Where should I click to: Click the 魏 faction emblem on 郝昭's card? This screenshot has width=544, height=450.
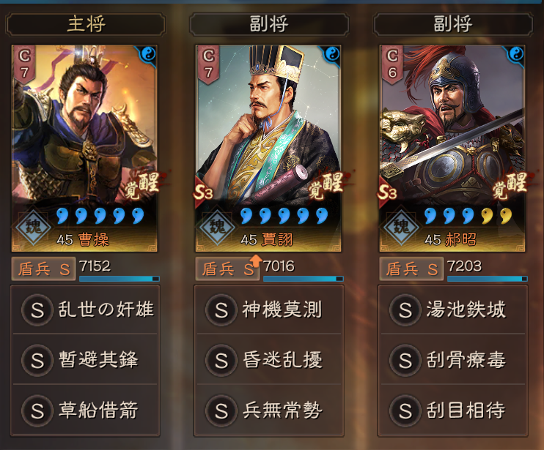click(x=400, y=228)
